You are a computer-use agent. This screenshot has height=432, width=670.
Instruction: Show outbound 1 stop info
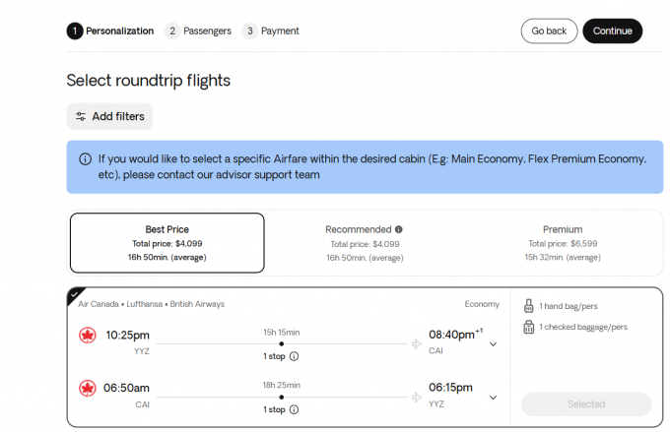294,356
